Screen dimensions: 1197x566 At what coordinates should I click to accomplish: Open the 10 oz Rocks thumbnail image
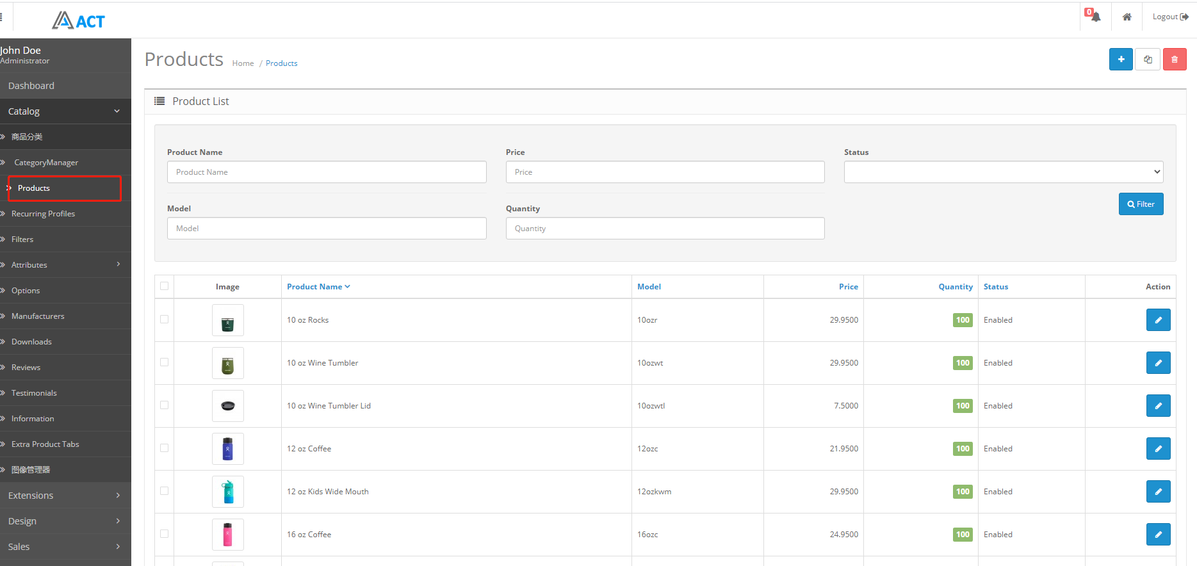point(228,320)
